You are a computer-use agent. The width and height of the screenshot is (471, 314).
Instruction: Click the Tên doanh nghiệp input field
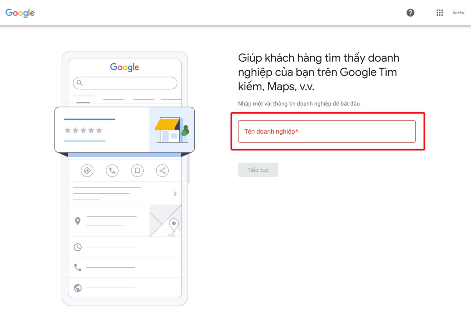click(x=327, y=131)
